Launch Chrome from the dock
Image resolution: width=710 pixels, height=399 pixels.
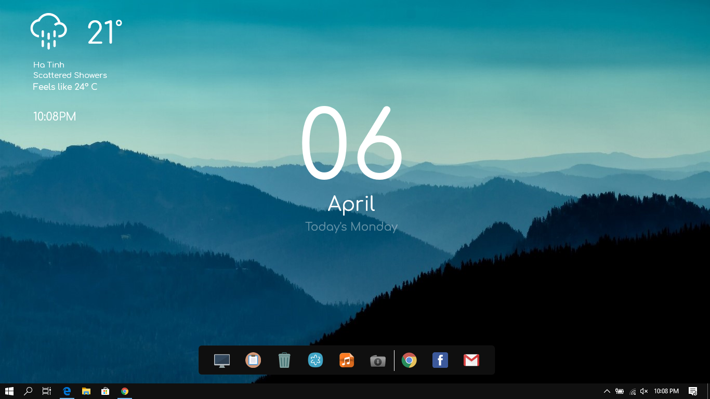click(409, 360)
